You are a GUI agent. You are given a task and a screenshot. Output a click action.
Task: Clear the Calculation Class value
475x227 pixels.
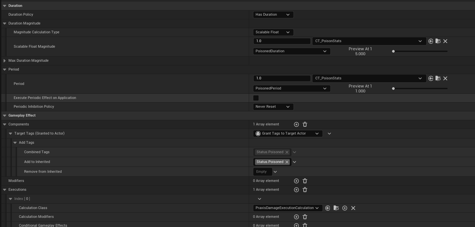[x=353, y=208]
